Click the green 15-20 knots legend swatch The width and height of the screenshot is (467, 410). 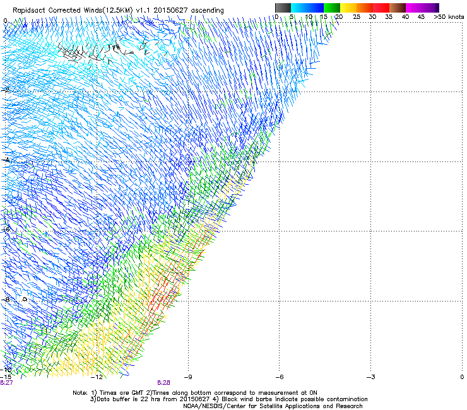pyautogui.click(x=332, y=8)
